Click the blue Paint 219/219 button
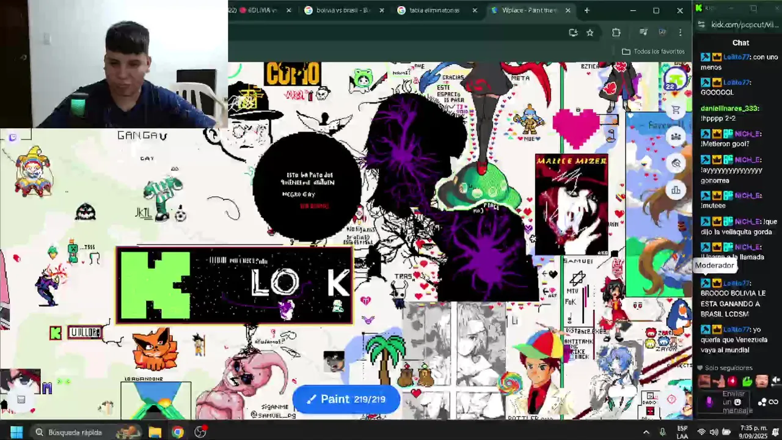Viewport: 782px width, 440px height. (346, 399)
